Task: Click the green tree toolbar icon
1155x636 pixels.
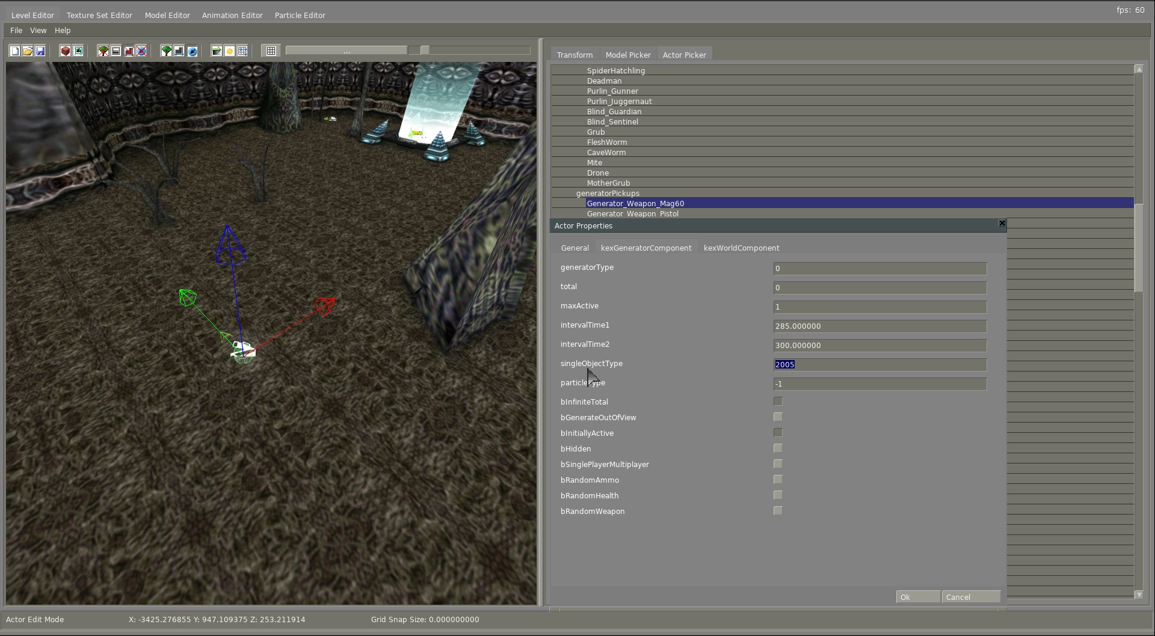Action: [167, 51]
